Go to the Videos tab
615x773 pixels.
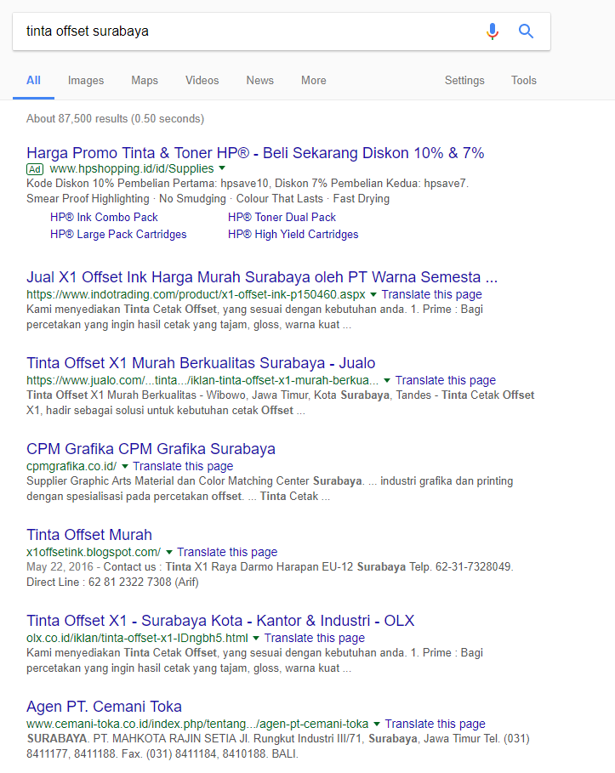pos(202,80)
